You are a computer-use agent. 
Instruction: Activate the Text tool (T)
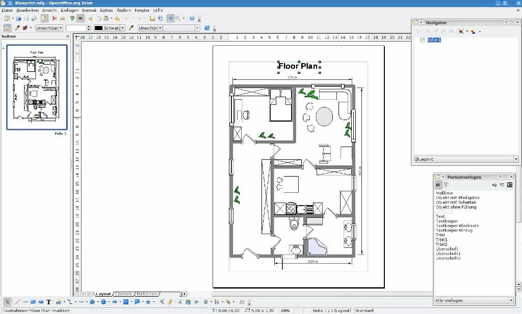click(48, 302)
